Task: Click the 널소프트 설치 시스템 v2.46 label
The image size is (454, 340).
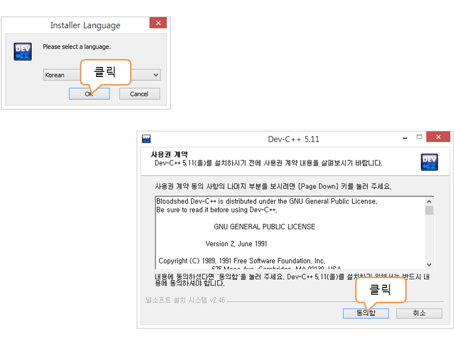Action: coord(185,300)
